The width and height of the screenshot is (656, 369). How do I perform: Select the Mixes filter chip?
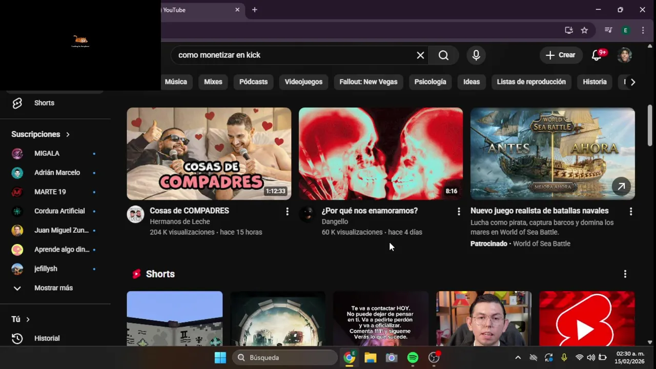coord(213,82)
